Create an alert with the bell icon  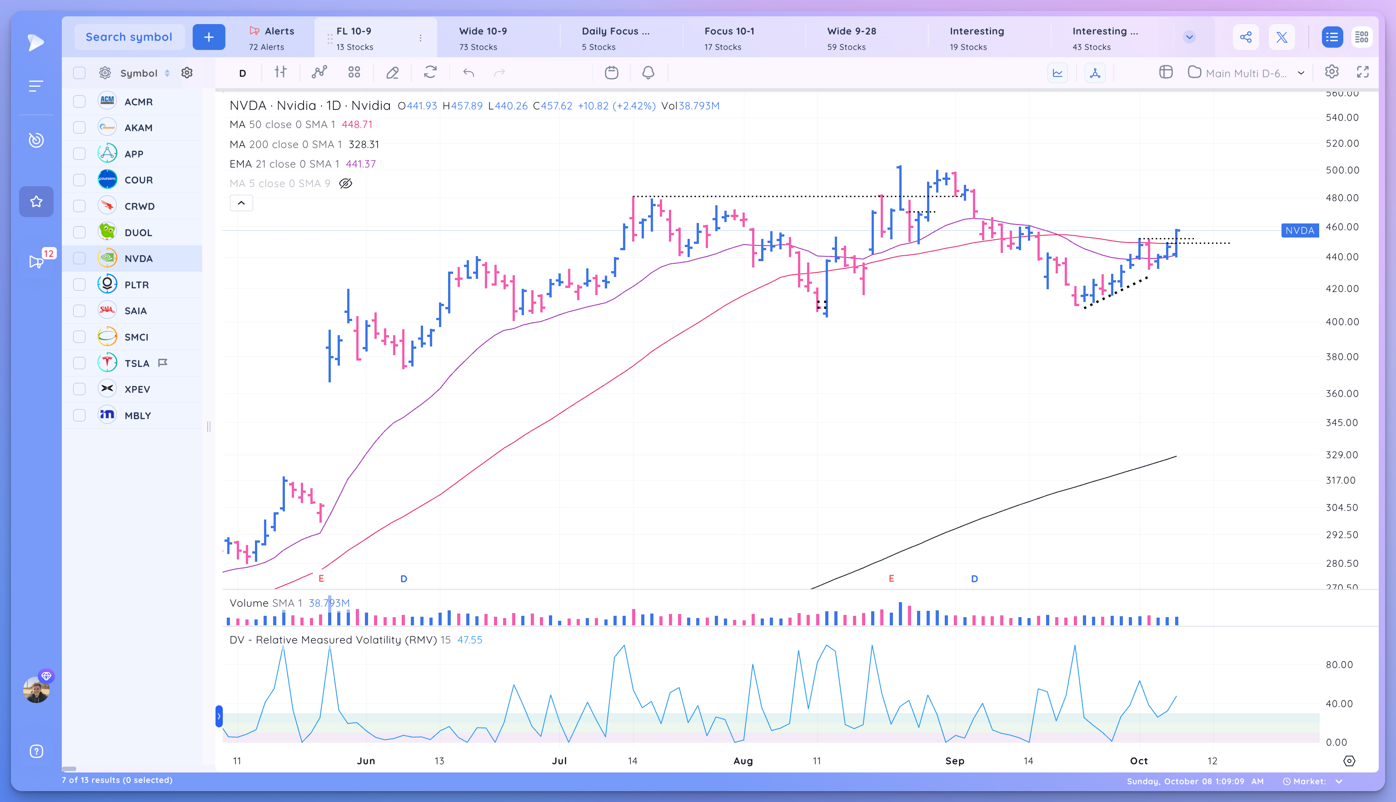pos(648,72)
